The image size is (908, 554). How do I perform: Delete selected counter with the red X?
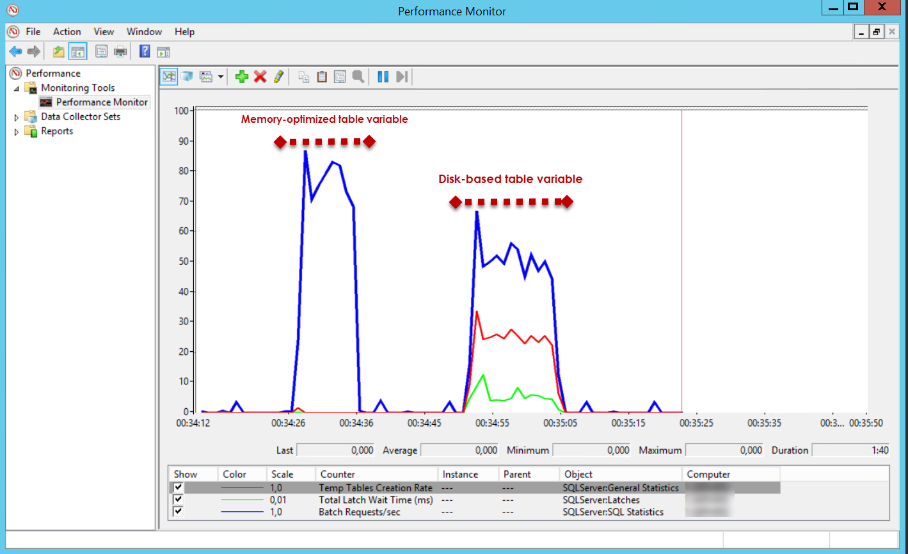point(260,77)
